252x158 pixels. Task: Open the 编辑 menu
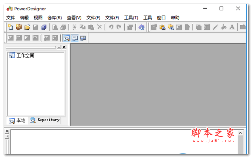pyautogui.click(x=24, y=18)
